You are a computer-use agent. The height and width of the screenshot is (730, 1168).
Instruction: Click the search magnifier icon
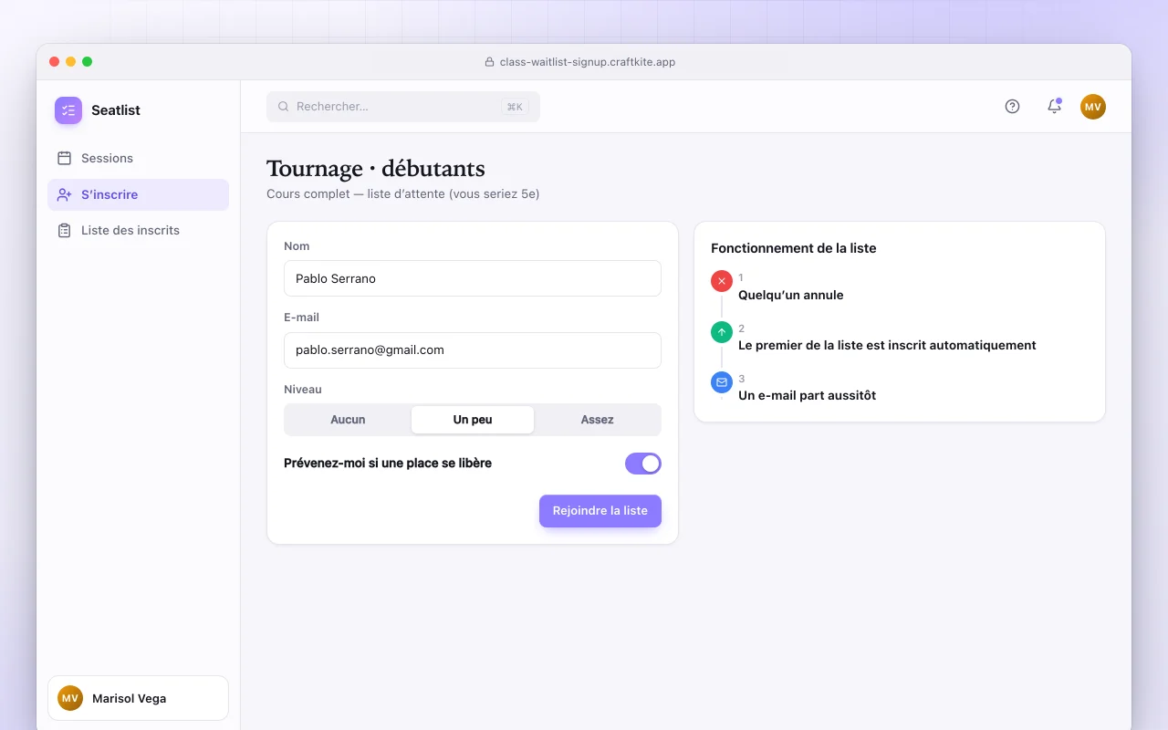(x=284, y=107)
